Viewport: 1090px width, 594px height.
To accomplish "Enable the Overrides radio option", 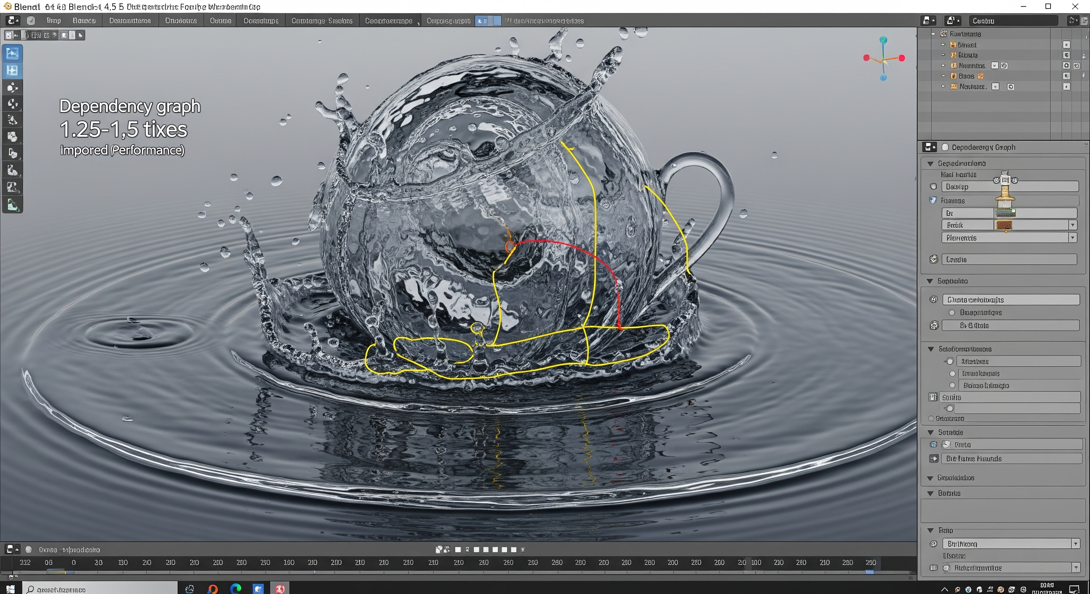I will click(953, 312).
